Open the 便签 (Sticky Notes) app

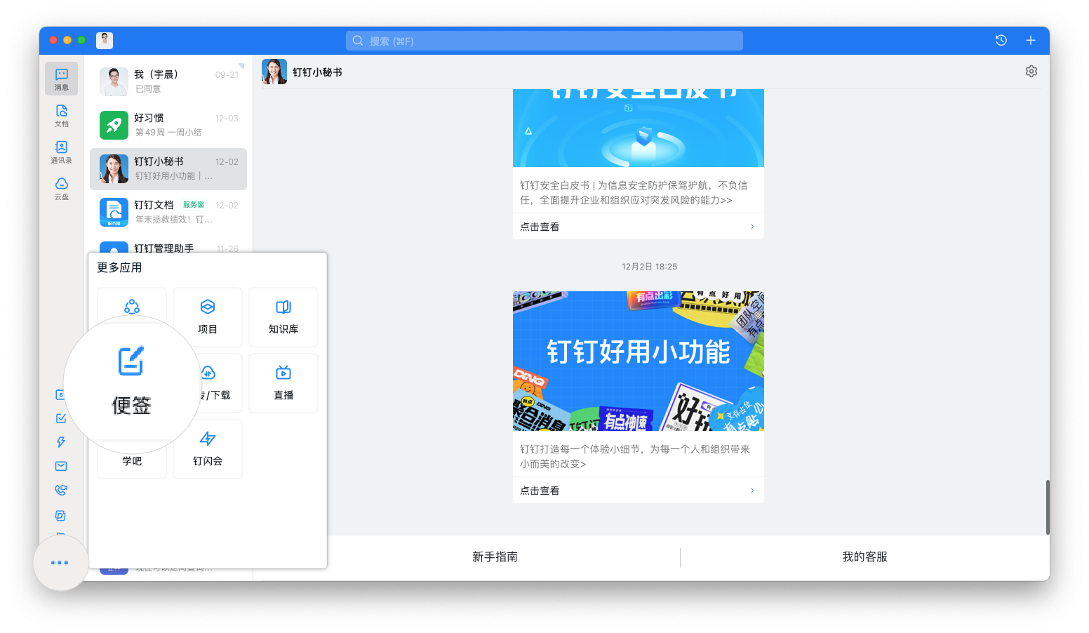(x=131, y=382)
